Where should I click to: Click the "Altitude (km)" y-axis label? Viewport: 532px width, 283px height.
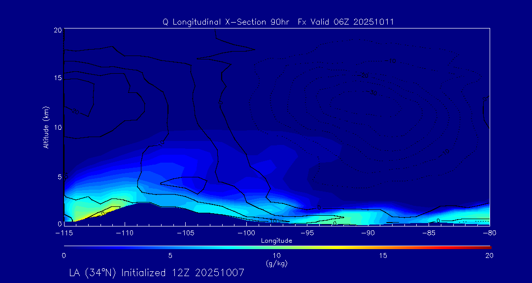tap(46, 127)
